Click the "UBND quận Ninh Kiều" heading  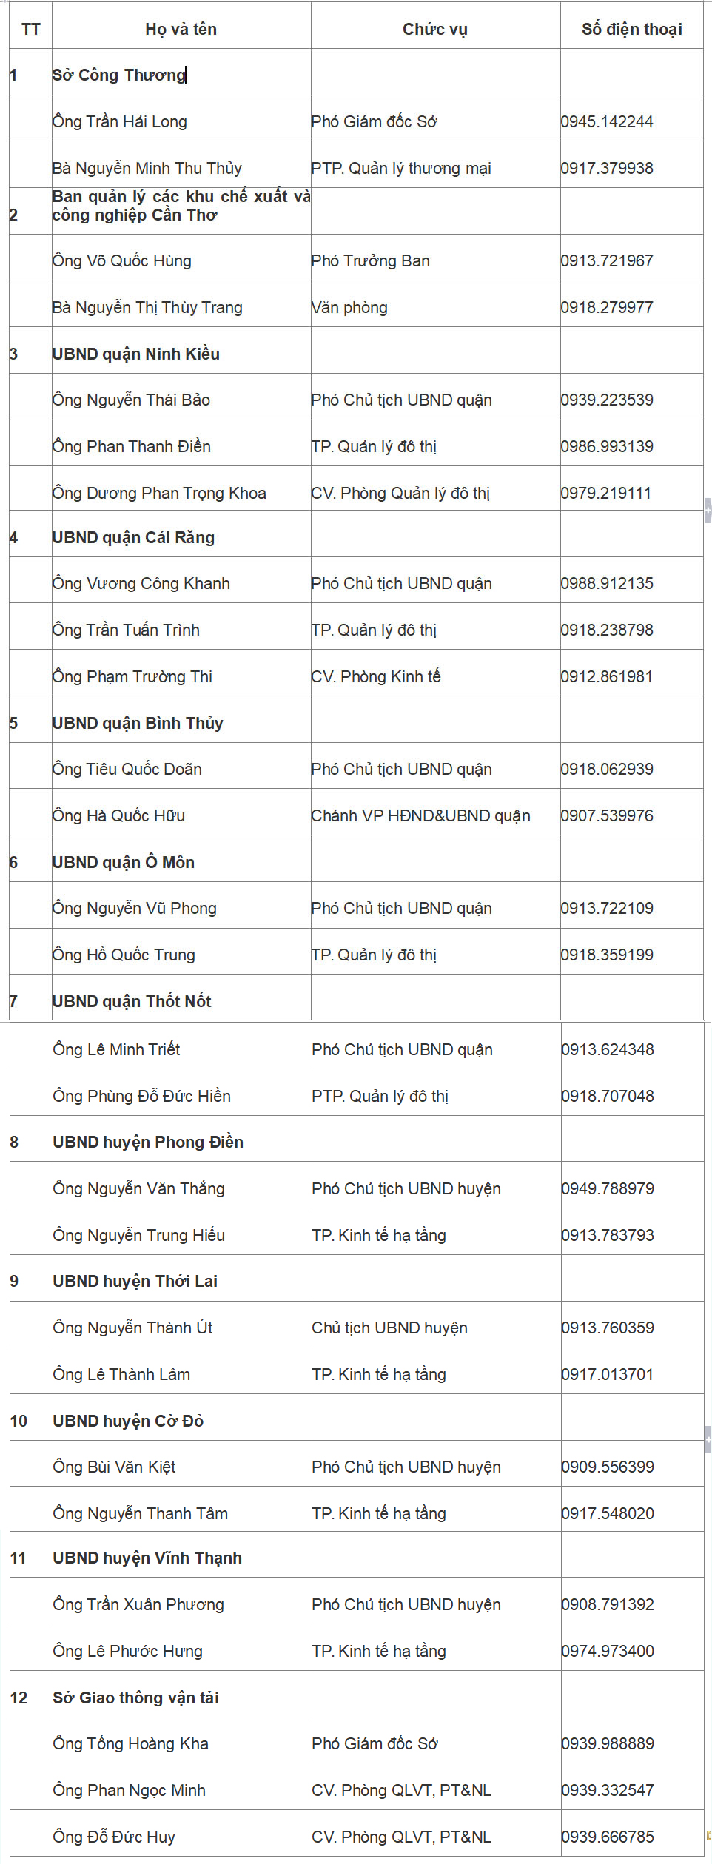click(x=136, y=354)
